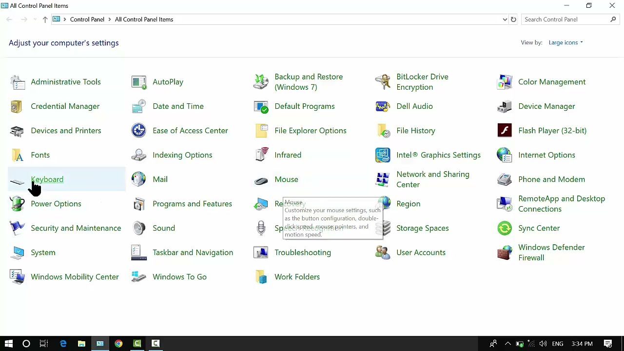The width and height of the screenshot is (624, 351).
Task: Click Network and Sharing Center icon
Action: (383, 179)
